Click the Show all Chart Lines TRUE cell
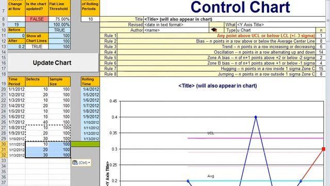Image resolution: width=330 pixels, height=186 pixels. (x=37, y=47)
